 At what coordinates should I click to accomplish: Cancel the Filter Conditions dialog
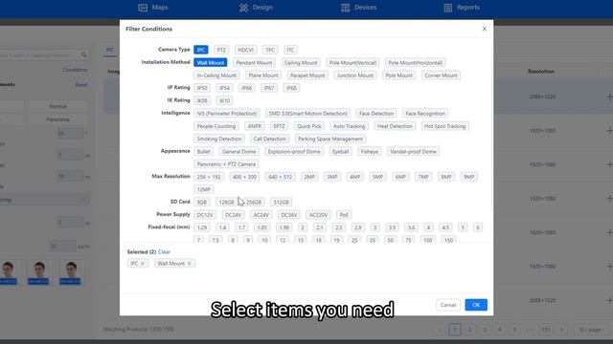coord(448,305)
